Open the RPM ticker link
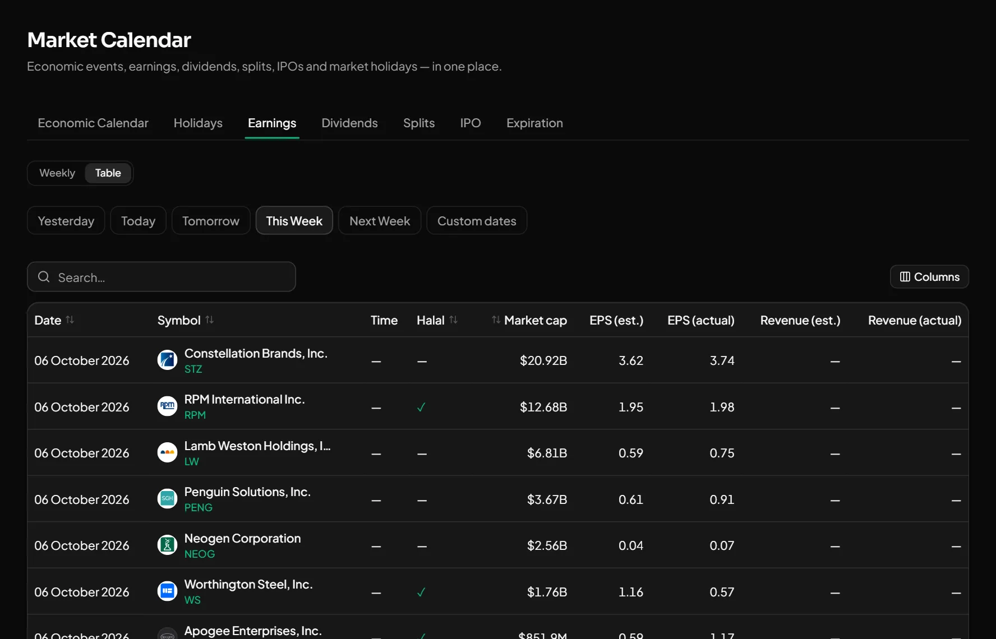996x639 pixels. pyautogui.click(x=195, y=415)
